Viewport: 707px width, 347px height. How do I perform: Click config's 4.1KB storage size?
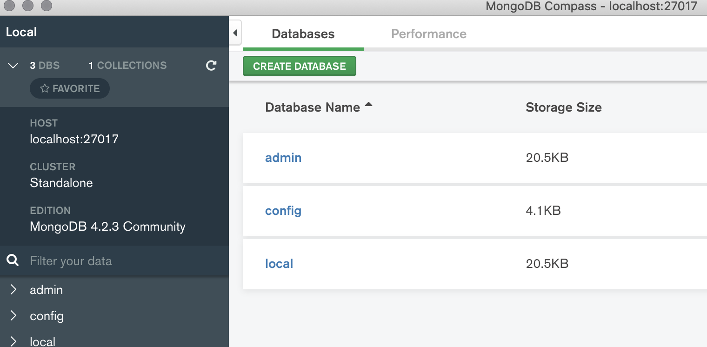(x=543, y=211)
